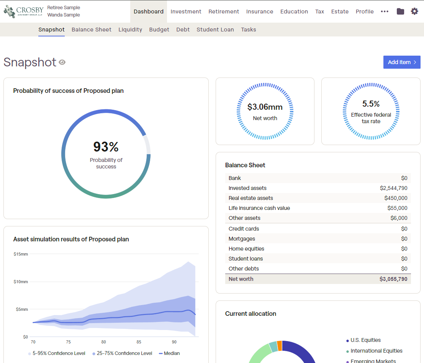Open the Balance Sheet sub-tab
This screenshot has width=424, height=363.
(92, 30)
